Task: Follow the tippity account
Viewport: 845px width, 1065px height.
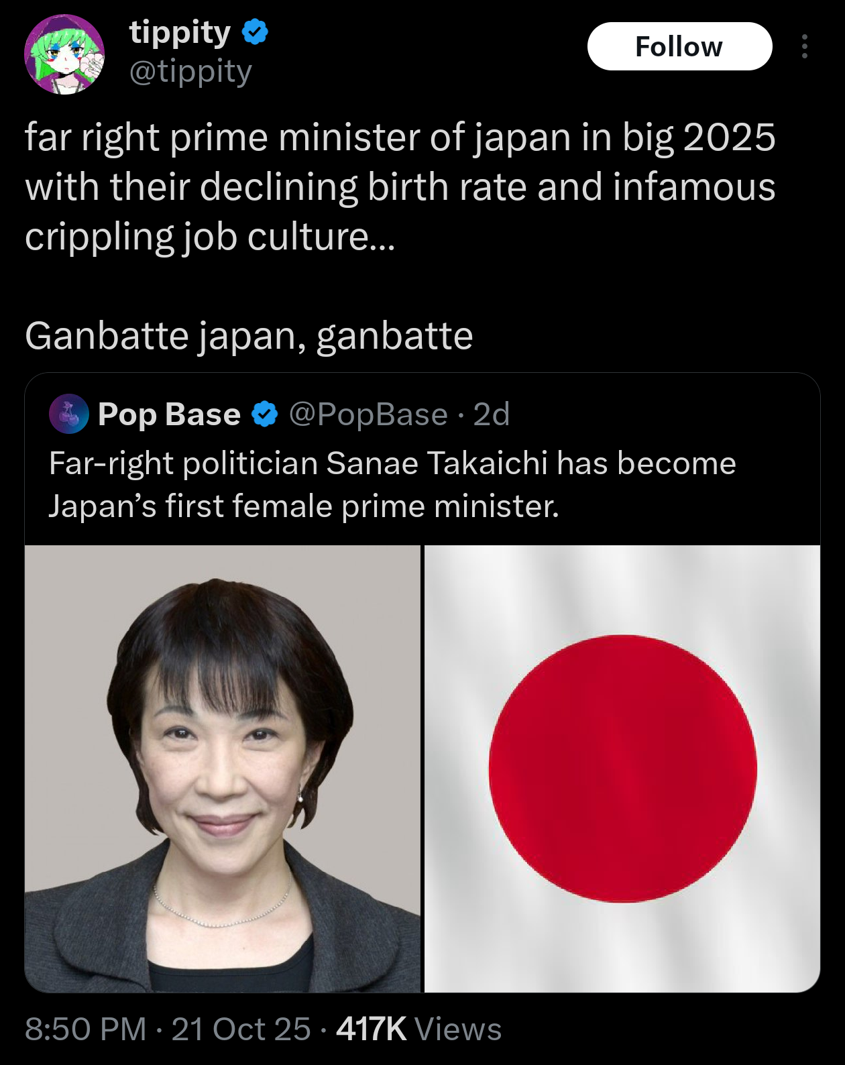Action: coord(679,46)
